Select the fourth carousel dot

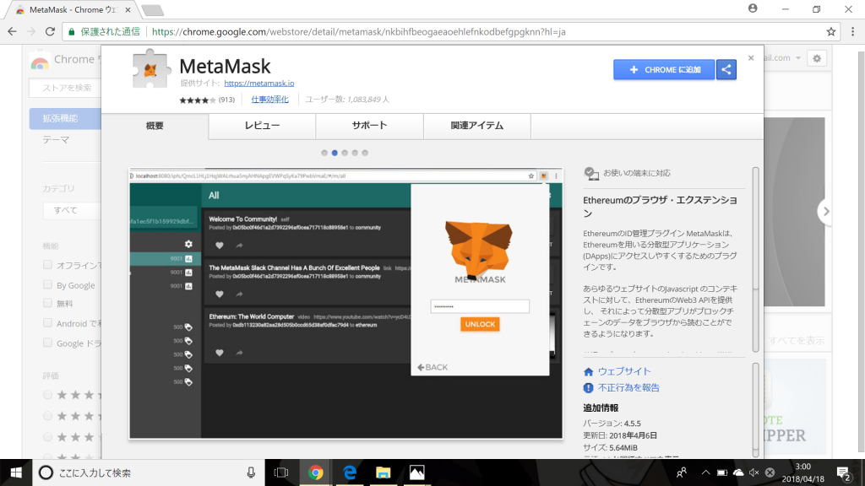(x=355, y=154)
